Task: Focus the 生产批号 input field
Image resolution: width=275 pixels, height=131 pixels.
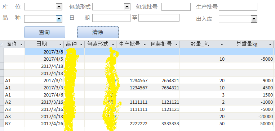Action: [238, 7]
